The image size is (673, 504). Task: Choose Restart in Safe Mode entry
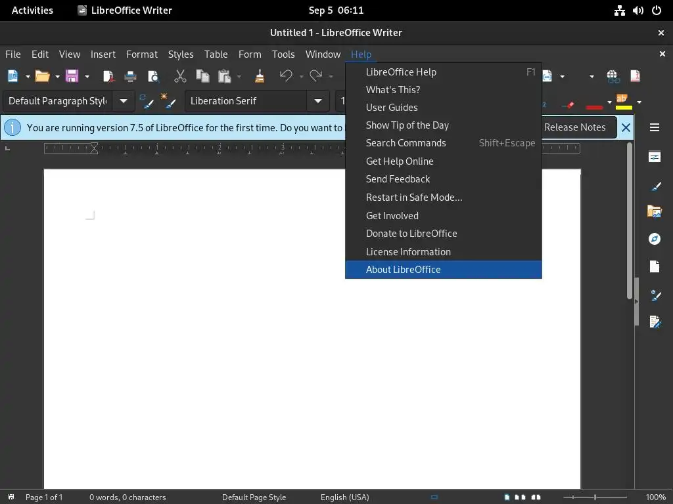[x=444, y=197]
